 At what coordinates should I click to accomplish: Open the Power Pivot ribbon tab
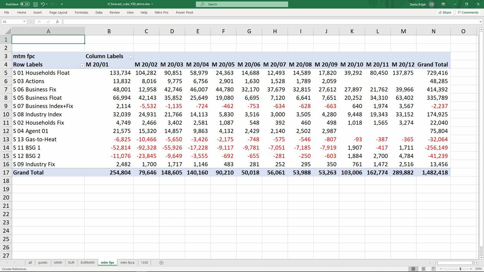tap(184, 12)
